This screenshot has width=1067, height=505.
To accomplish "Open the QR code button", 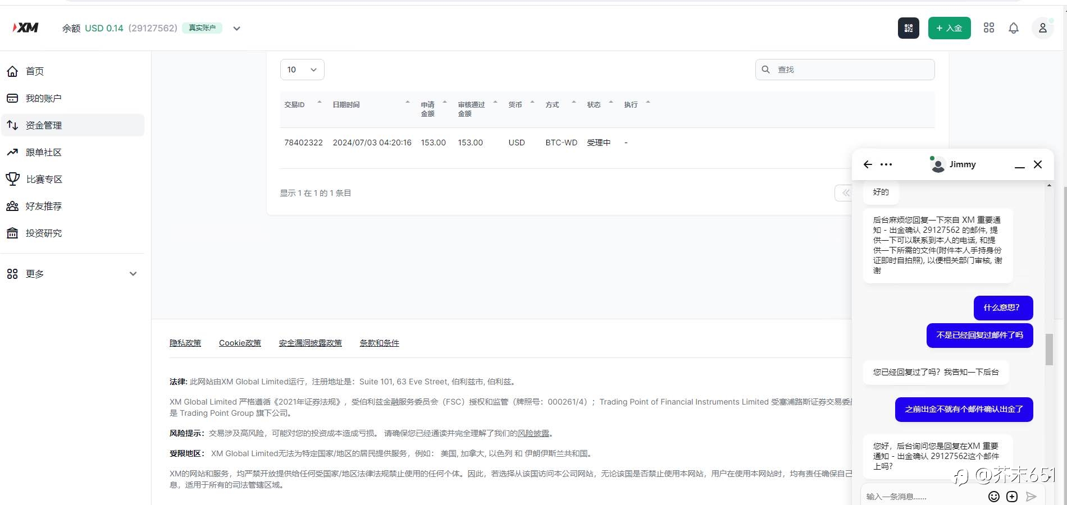I will point(908,28).
